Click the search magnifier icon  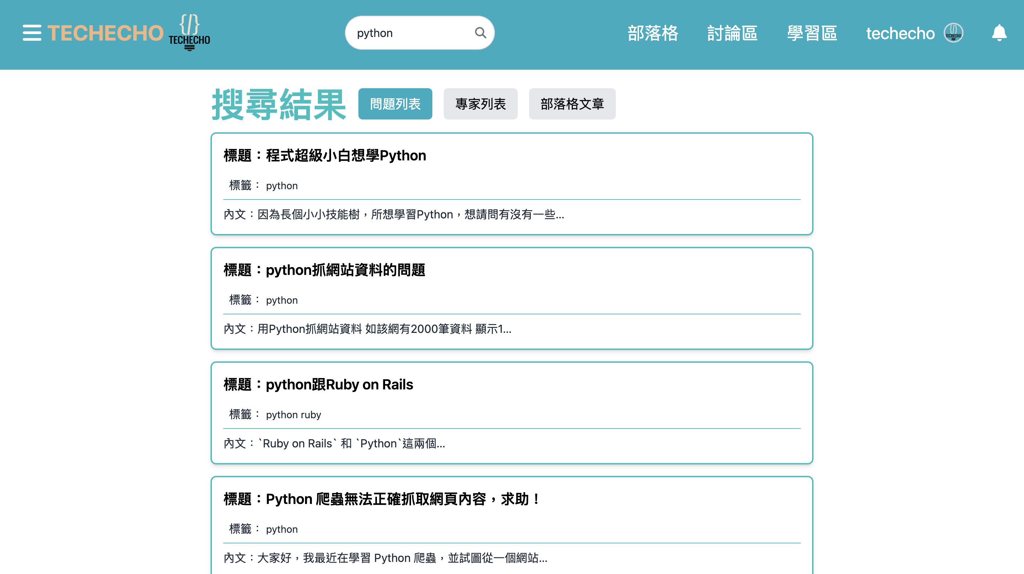pos(480,33)
